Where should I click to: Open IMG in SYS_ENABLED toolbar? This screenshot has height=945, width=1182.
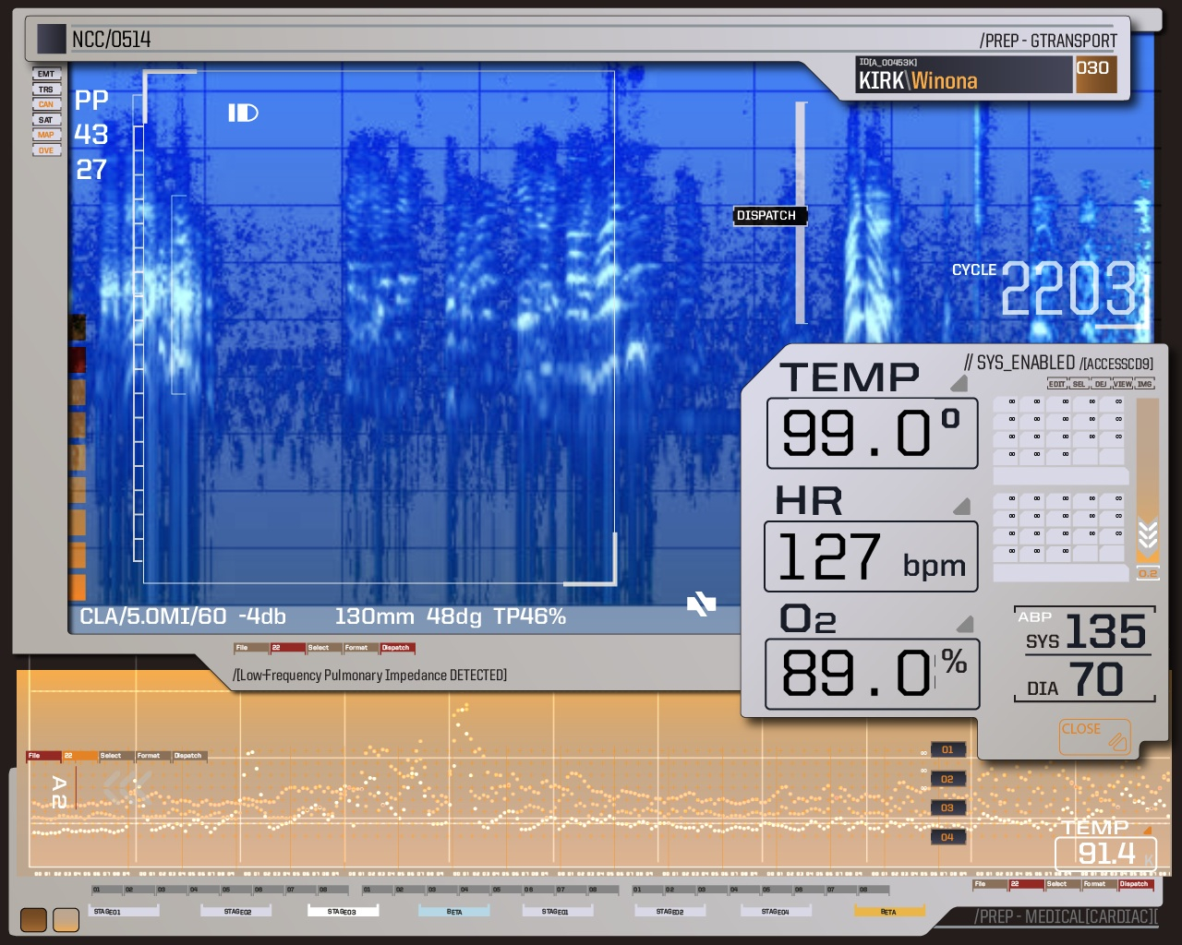pos(1145,384)
